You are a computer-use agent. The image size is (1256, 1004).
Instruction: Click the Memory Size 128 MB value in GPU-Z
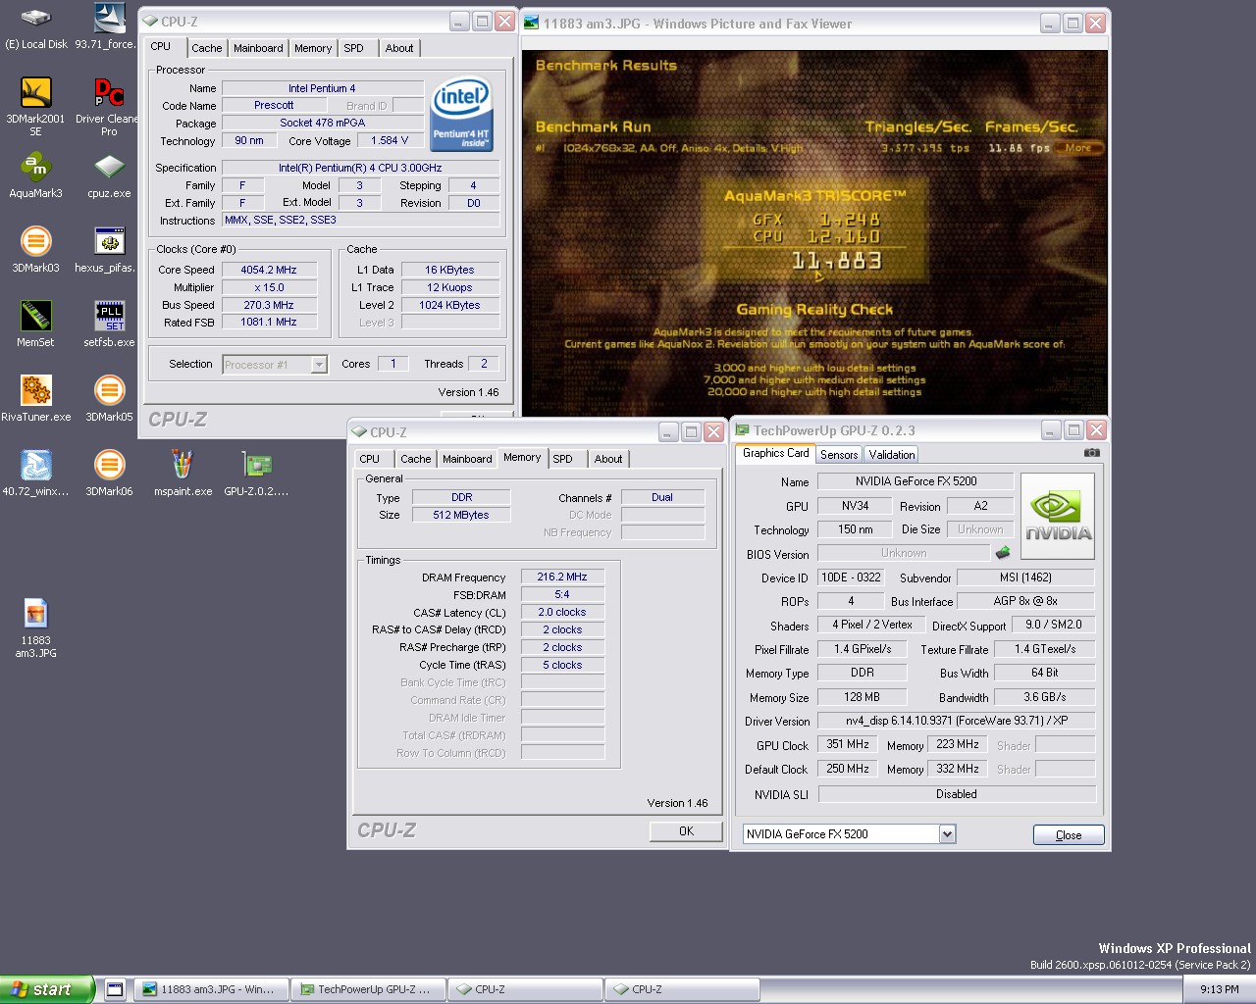coord(862,697)
